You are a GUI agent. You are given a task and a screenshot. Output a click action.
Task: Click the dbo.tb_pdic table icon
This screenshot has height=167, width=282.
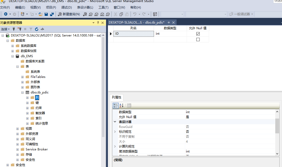coord(27,92)
